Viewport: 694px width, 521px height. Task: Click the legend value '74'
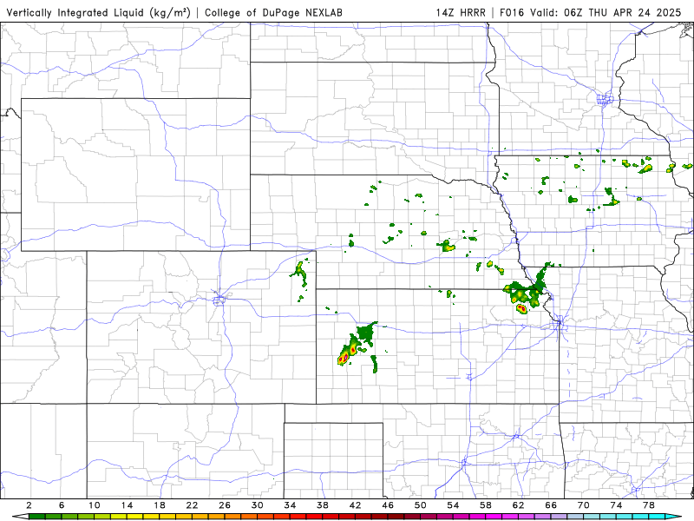click(x=616, y=505)
